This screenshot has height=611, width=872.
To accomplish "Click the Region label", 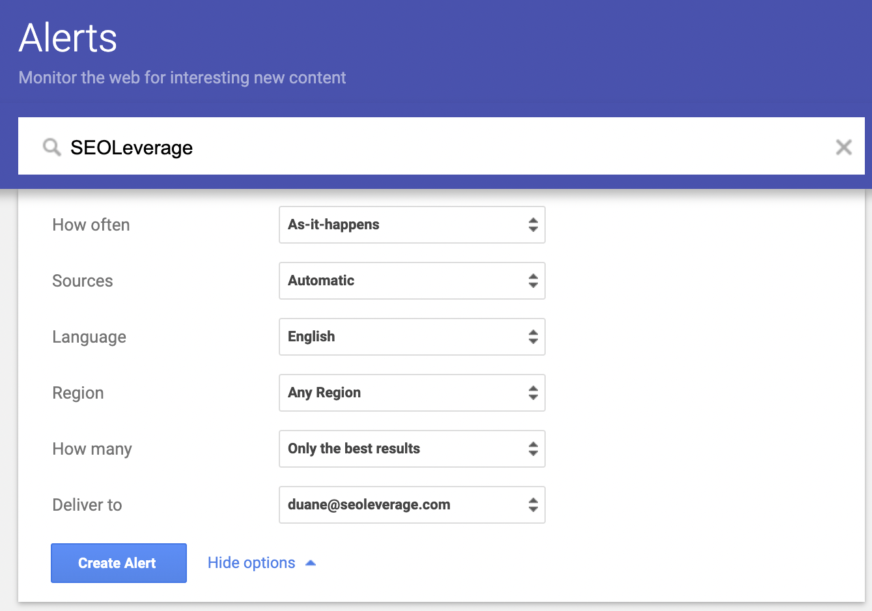I will [x=78, y=393].
